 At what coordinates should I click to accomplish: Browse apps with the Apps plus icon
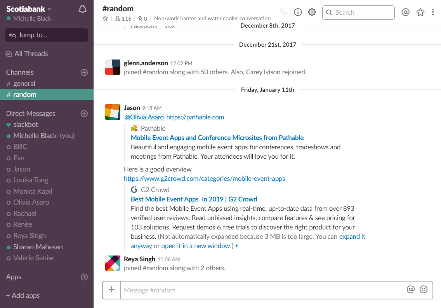click(x=84, y=277)
